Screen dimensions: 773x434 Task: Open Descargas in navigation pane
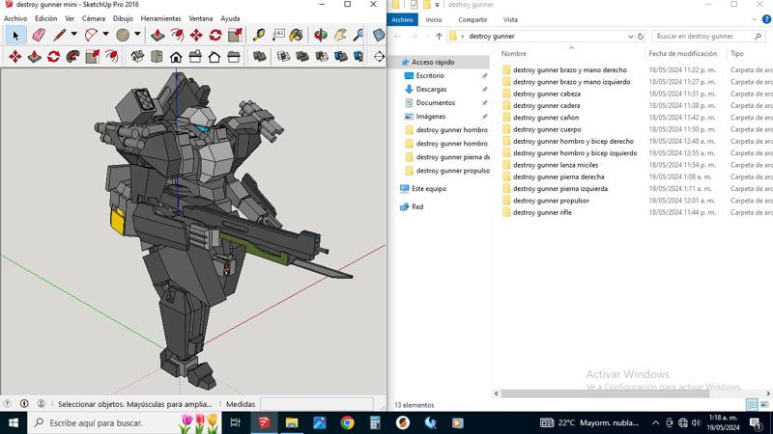pos(431,89)
